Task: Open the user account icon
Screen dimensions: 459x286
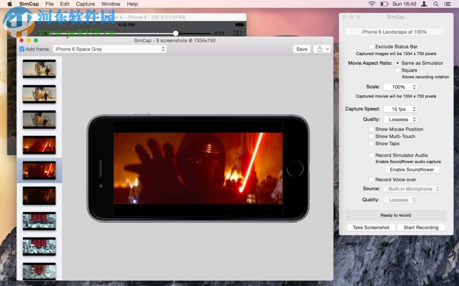Action: pyautogui.click(x=423, y=4)
